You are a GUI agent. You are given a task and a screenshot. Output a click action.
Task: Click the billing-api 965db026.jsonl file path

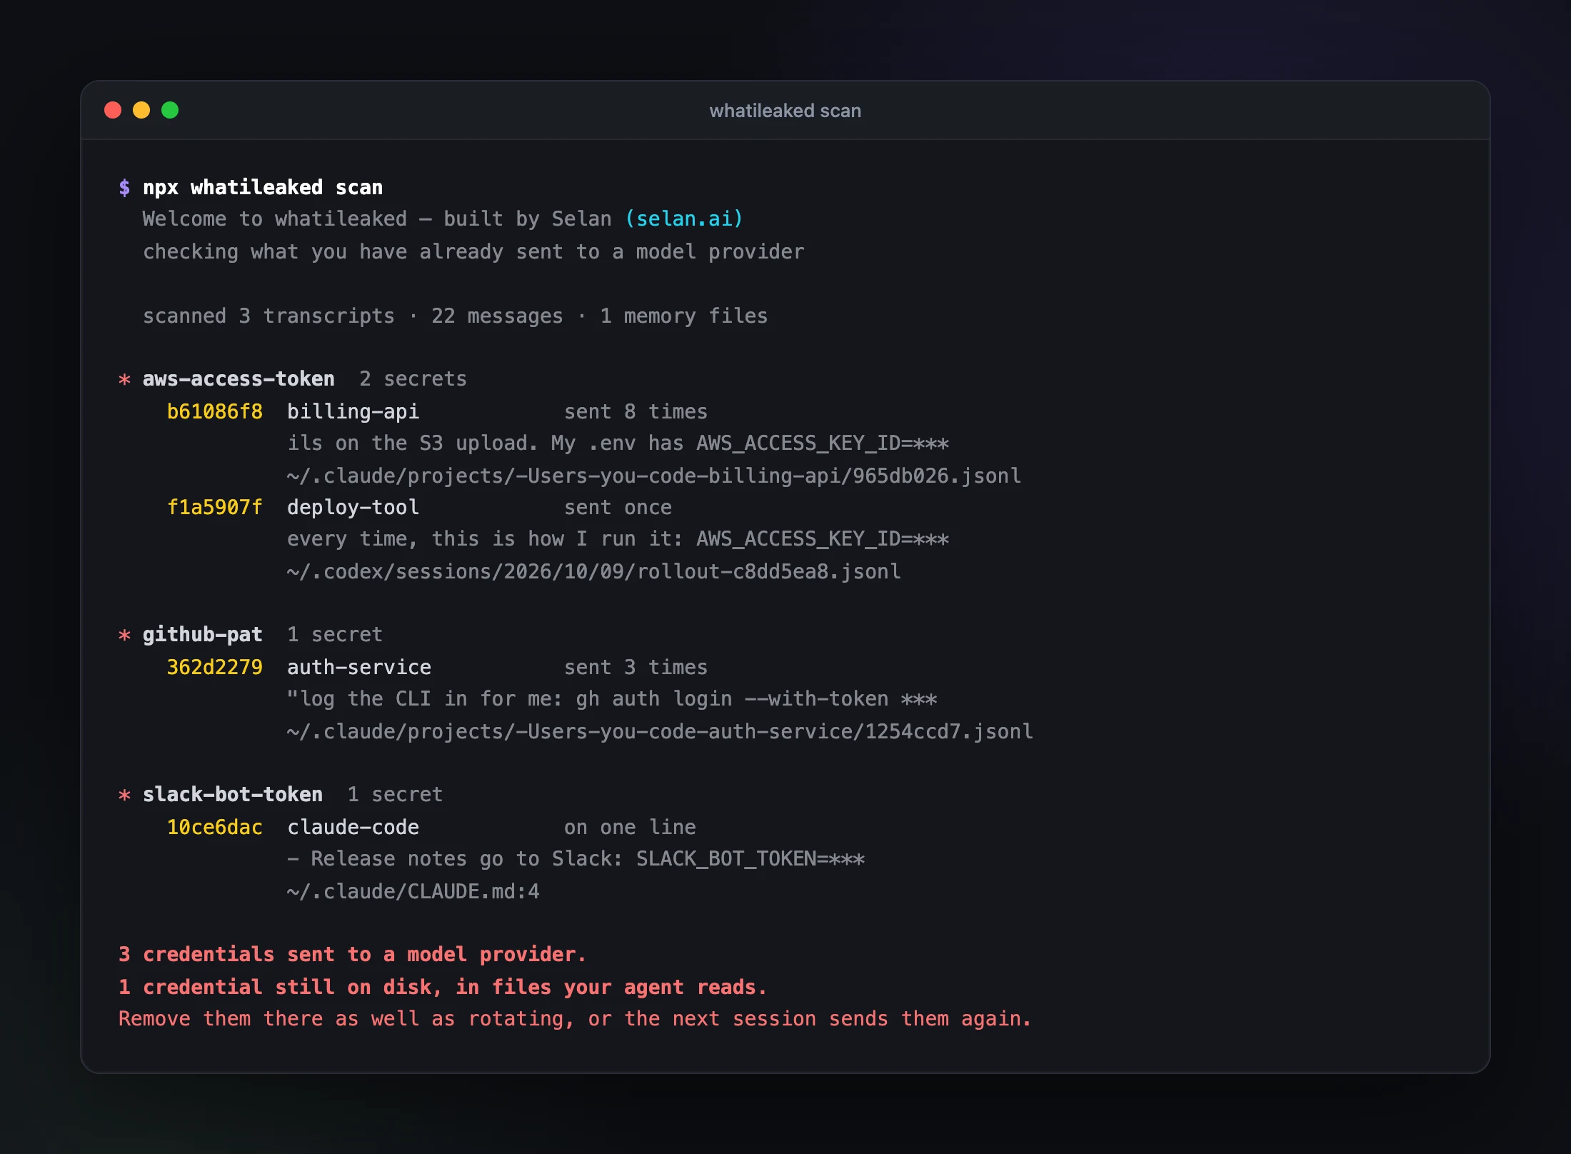[654, 476]
